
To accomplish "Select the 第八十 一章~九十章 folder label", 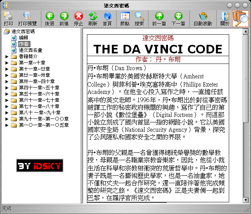I will 40,113.
